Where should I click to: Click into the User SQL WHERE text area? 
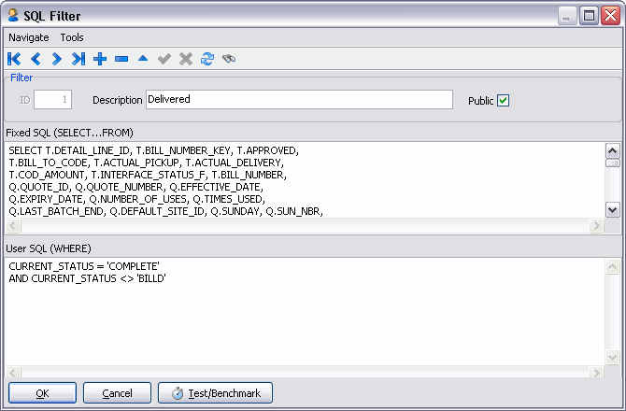[305, 312]
